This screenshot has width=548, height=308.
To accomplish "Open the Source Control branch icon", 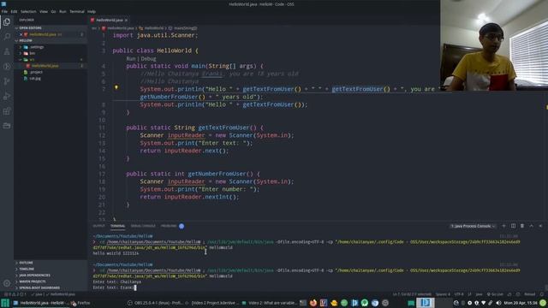I will coord(7,81).
